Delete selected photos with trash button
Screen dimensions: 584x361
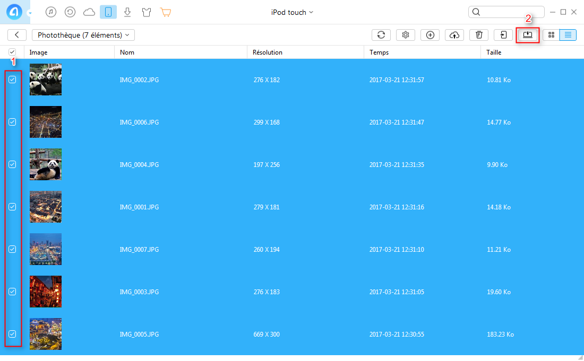(479, 35)
